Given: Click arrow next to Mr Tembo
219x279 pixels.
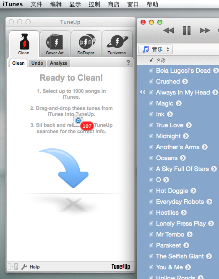Looking at the screenshot, I should [x=190, y=234].
